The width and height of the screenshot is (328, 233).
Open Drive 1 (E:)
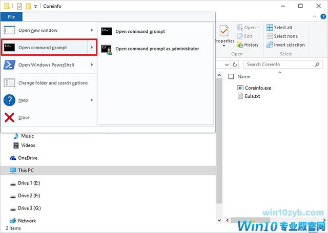click(25, 183)
